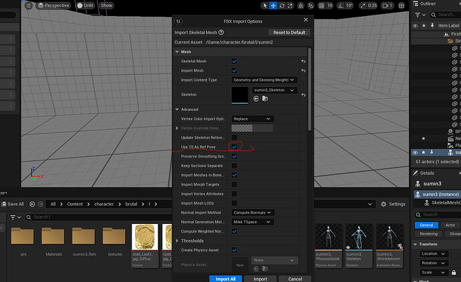Viewport: 461px width, 282px height.
Task: Toggle grid snapping icon in viewport toolbar
Action: coord(321,5)
